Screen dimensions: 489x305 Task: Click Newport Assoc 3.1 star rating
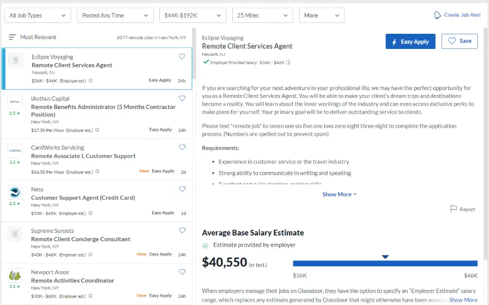tap(14, 286)
